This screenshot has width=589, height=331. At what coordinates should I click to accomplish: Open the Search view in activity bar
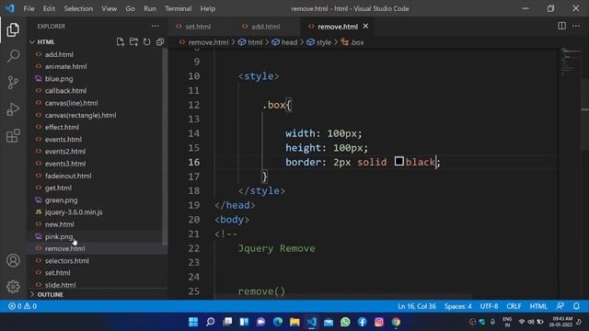(13, 56)
